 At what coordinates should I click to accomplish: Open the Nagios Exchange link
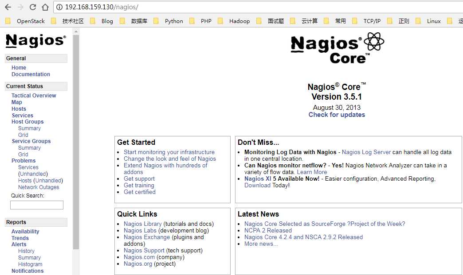coord(147,237)
